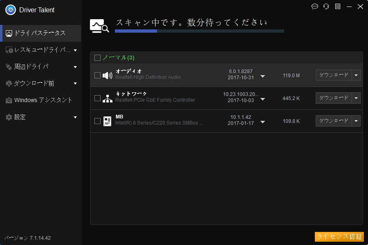This screenshot has height=245, width=368.
Task: Click the Driver Talent gear logo
Action: click(10, 10)
